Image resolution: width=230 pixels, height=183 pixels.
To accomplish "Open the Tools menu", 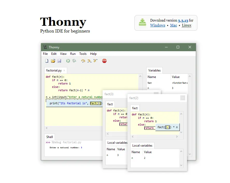I will point(83,54).
